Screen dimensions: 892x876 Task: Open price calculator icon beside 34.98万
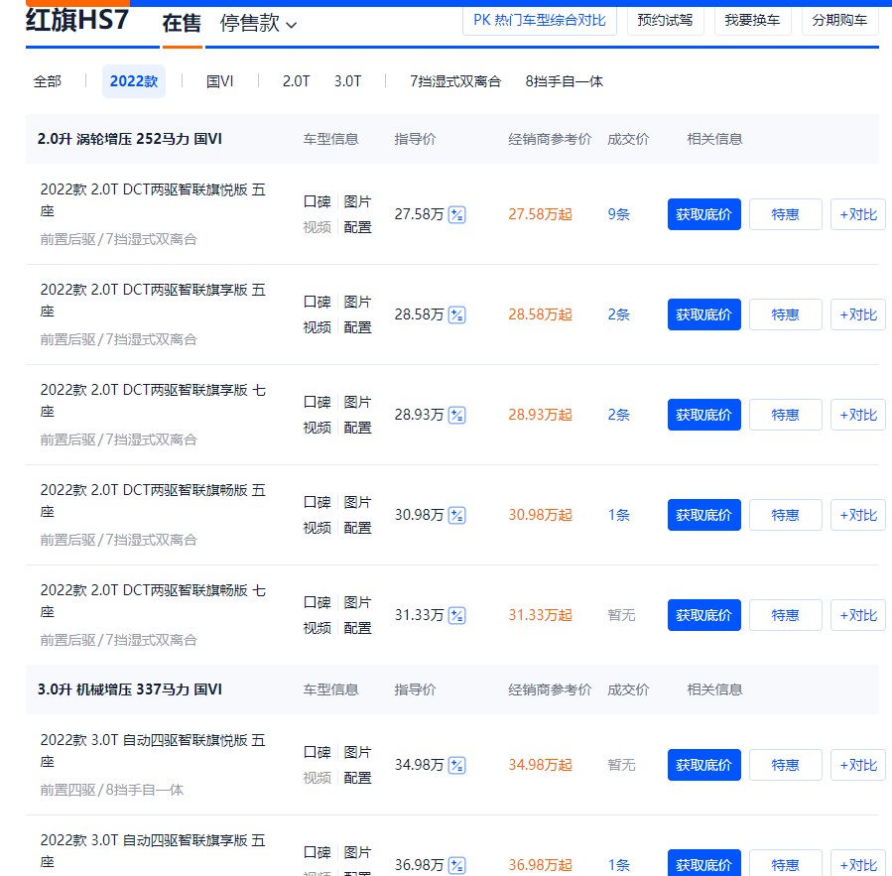456,765
